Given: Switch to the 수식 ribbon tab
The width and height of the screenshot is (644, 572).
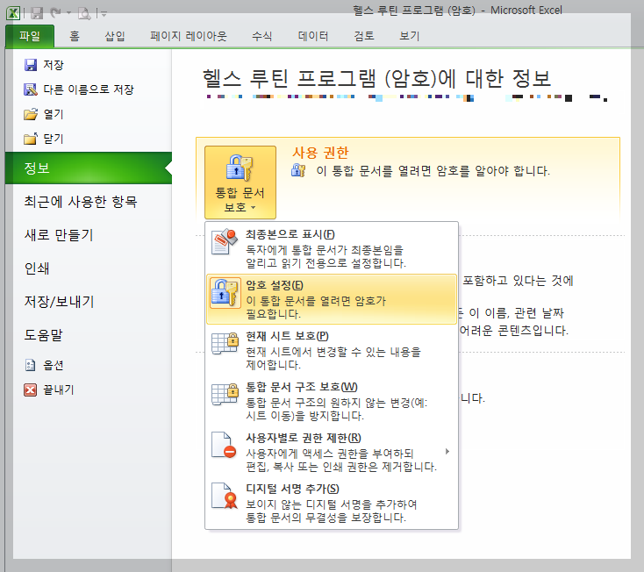Looking at the screenshot, I should pyautogui.click(x=261, y=36).
